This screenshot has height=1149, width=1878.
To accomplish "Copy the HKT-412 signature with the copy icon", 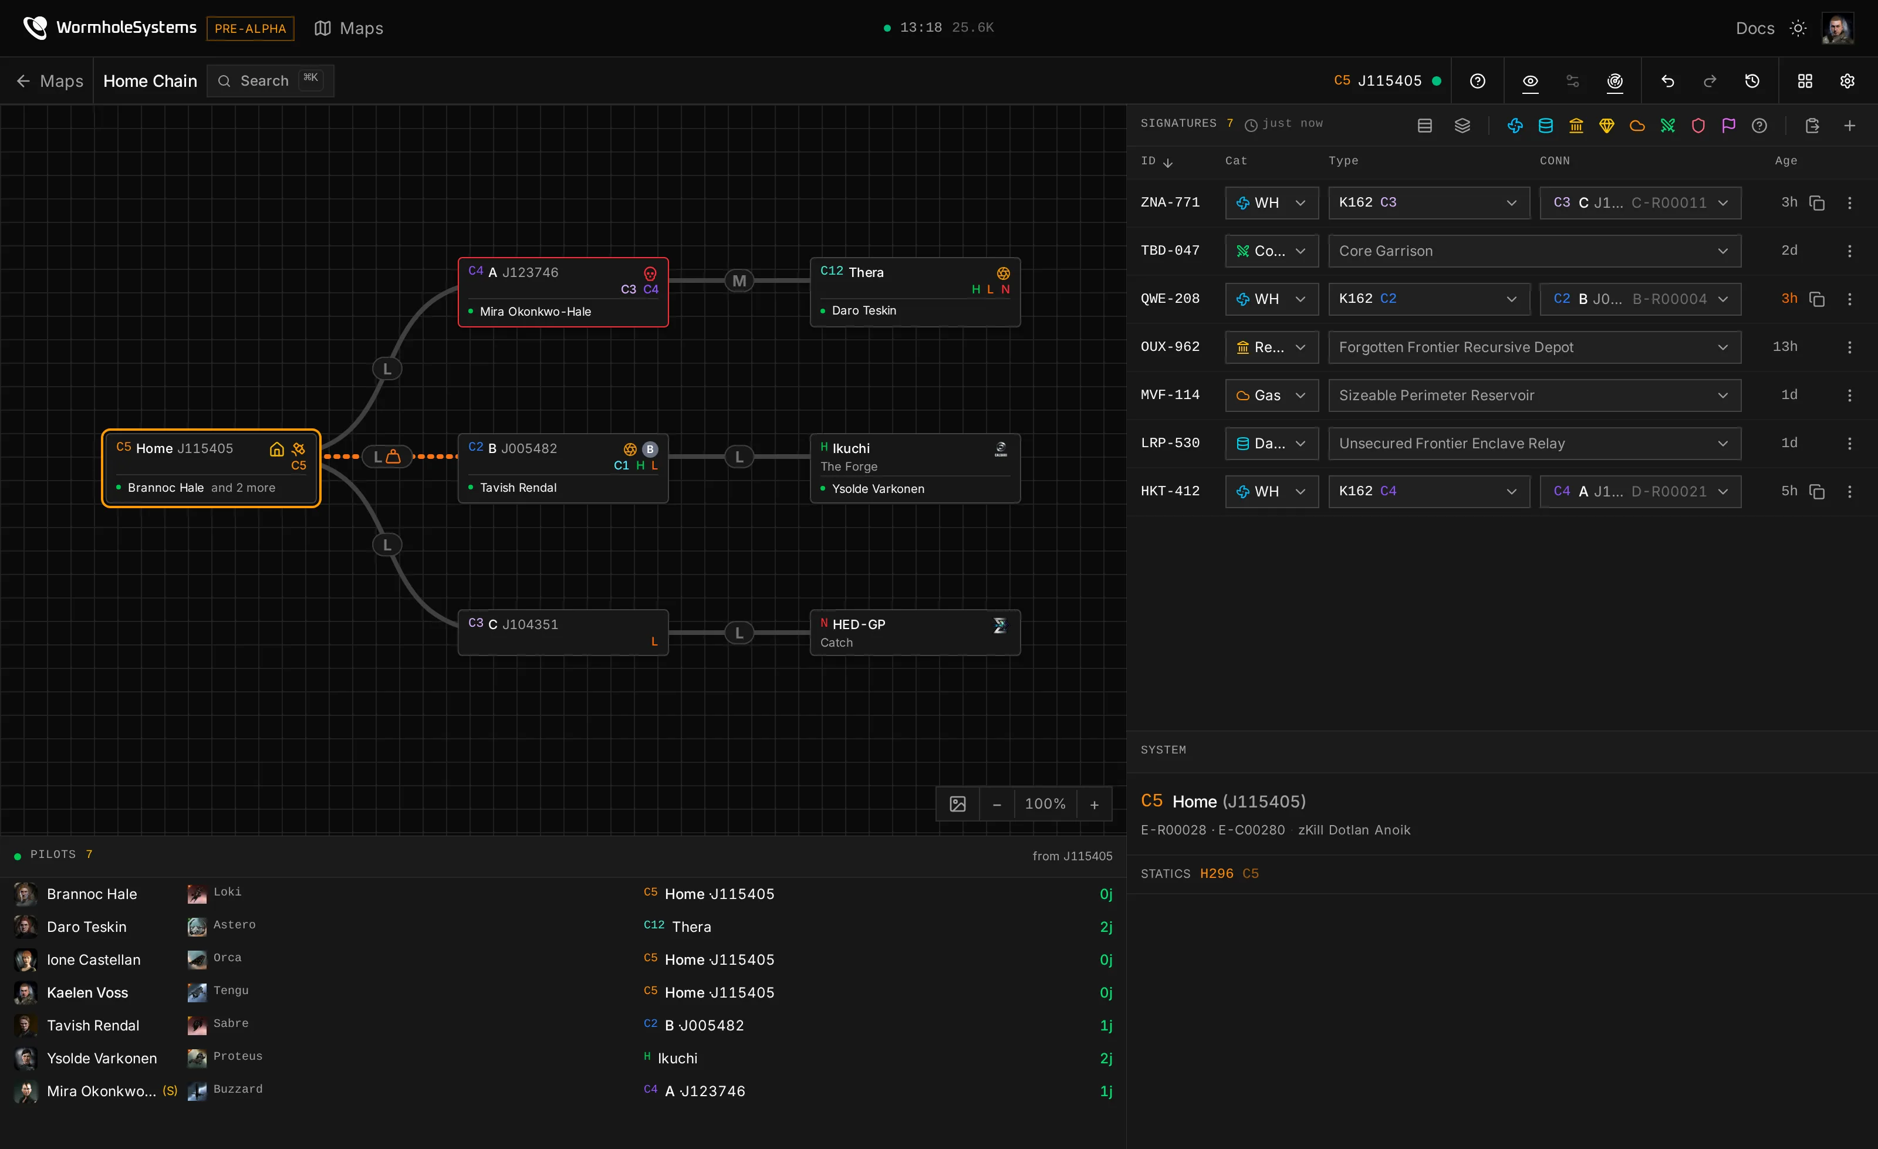I will coord(1817,491).
